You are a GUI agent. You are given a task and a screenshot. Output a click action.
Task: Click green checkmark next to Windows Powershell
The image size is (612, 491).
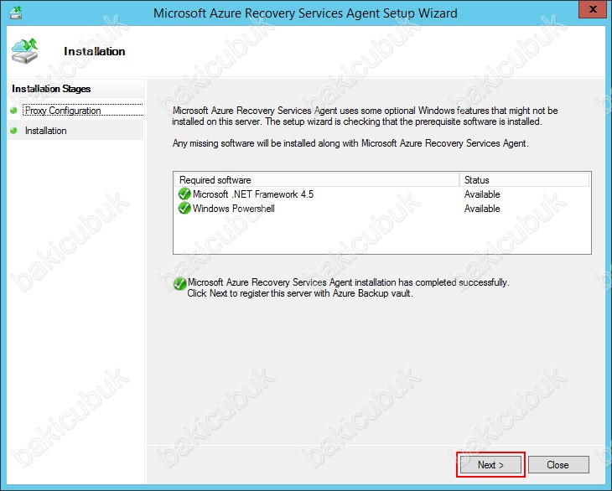[x=184, y=209]
